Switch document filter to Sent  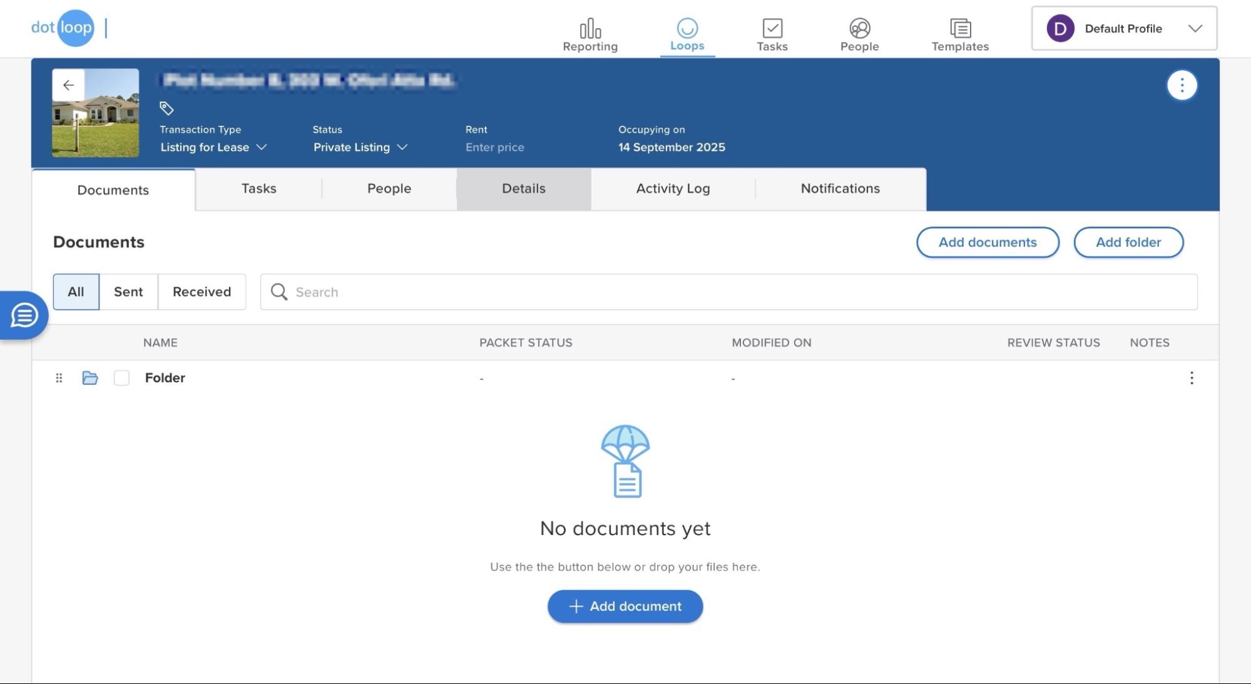pyautogui.click(x=128, y=292)
